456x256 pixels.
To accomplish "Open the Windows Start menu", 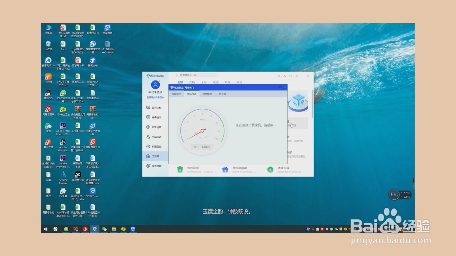I will point(46,229).
